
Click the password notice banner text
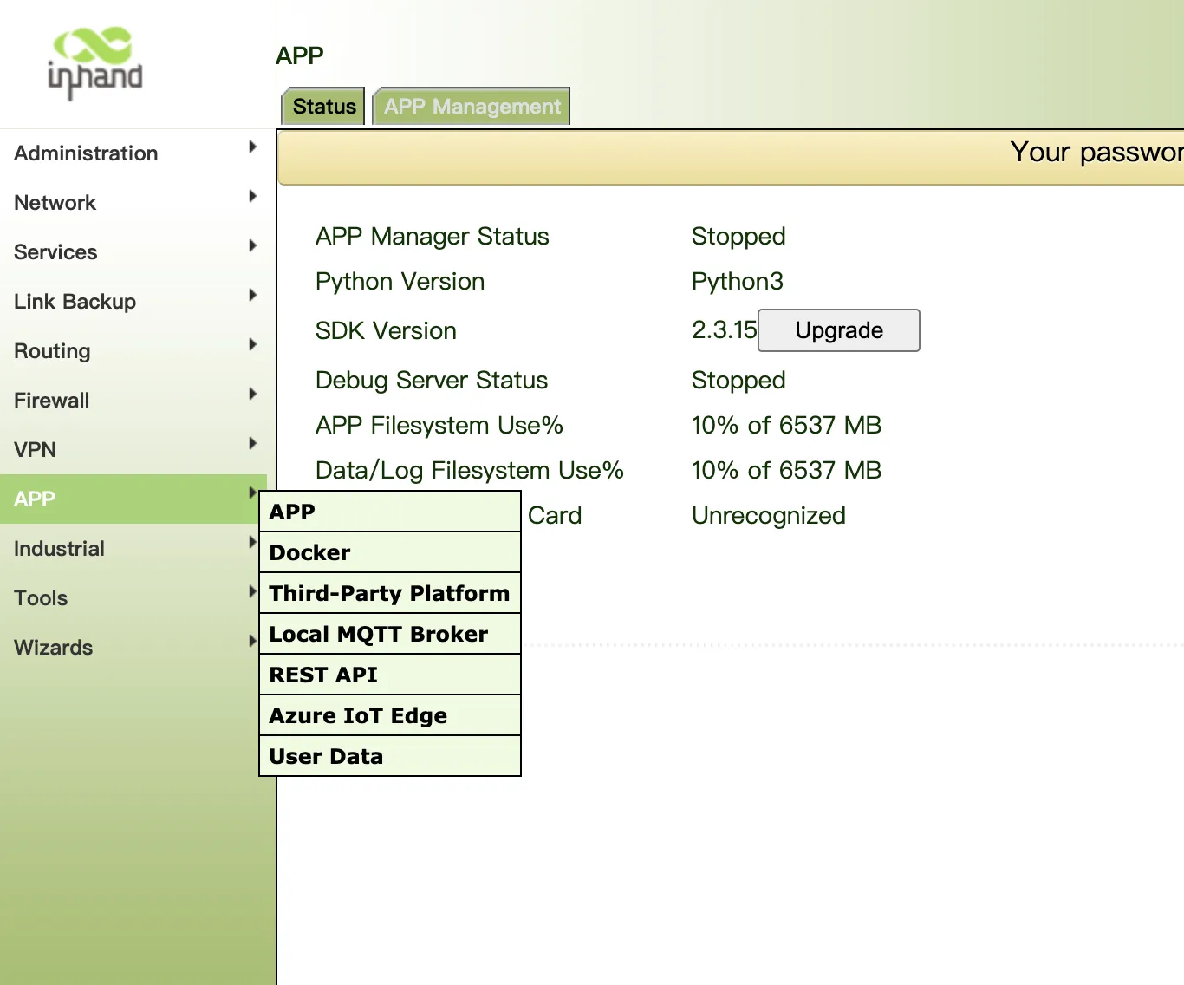point(1096,153)
